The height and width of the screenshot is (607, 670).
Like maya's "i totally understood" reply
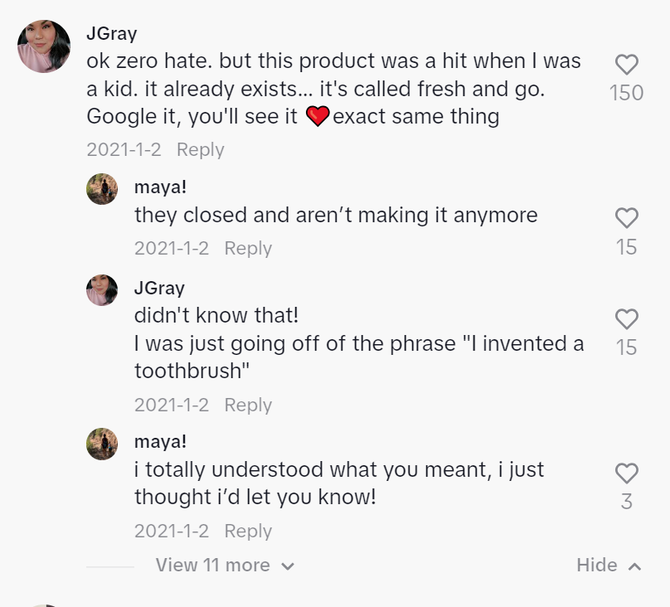[x=626, y=473]
